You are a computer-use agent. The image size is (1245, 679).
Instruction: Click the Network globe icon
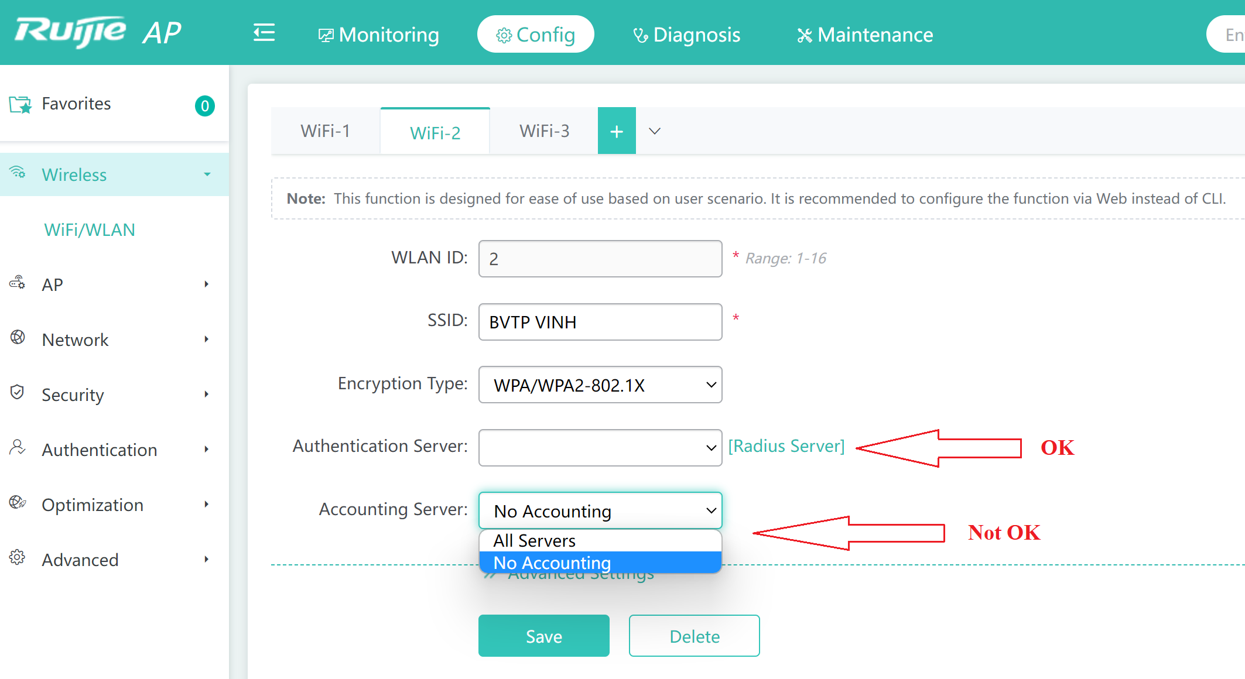[18, 338]
